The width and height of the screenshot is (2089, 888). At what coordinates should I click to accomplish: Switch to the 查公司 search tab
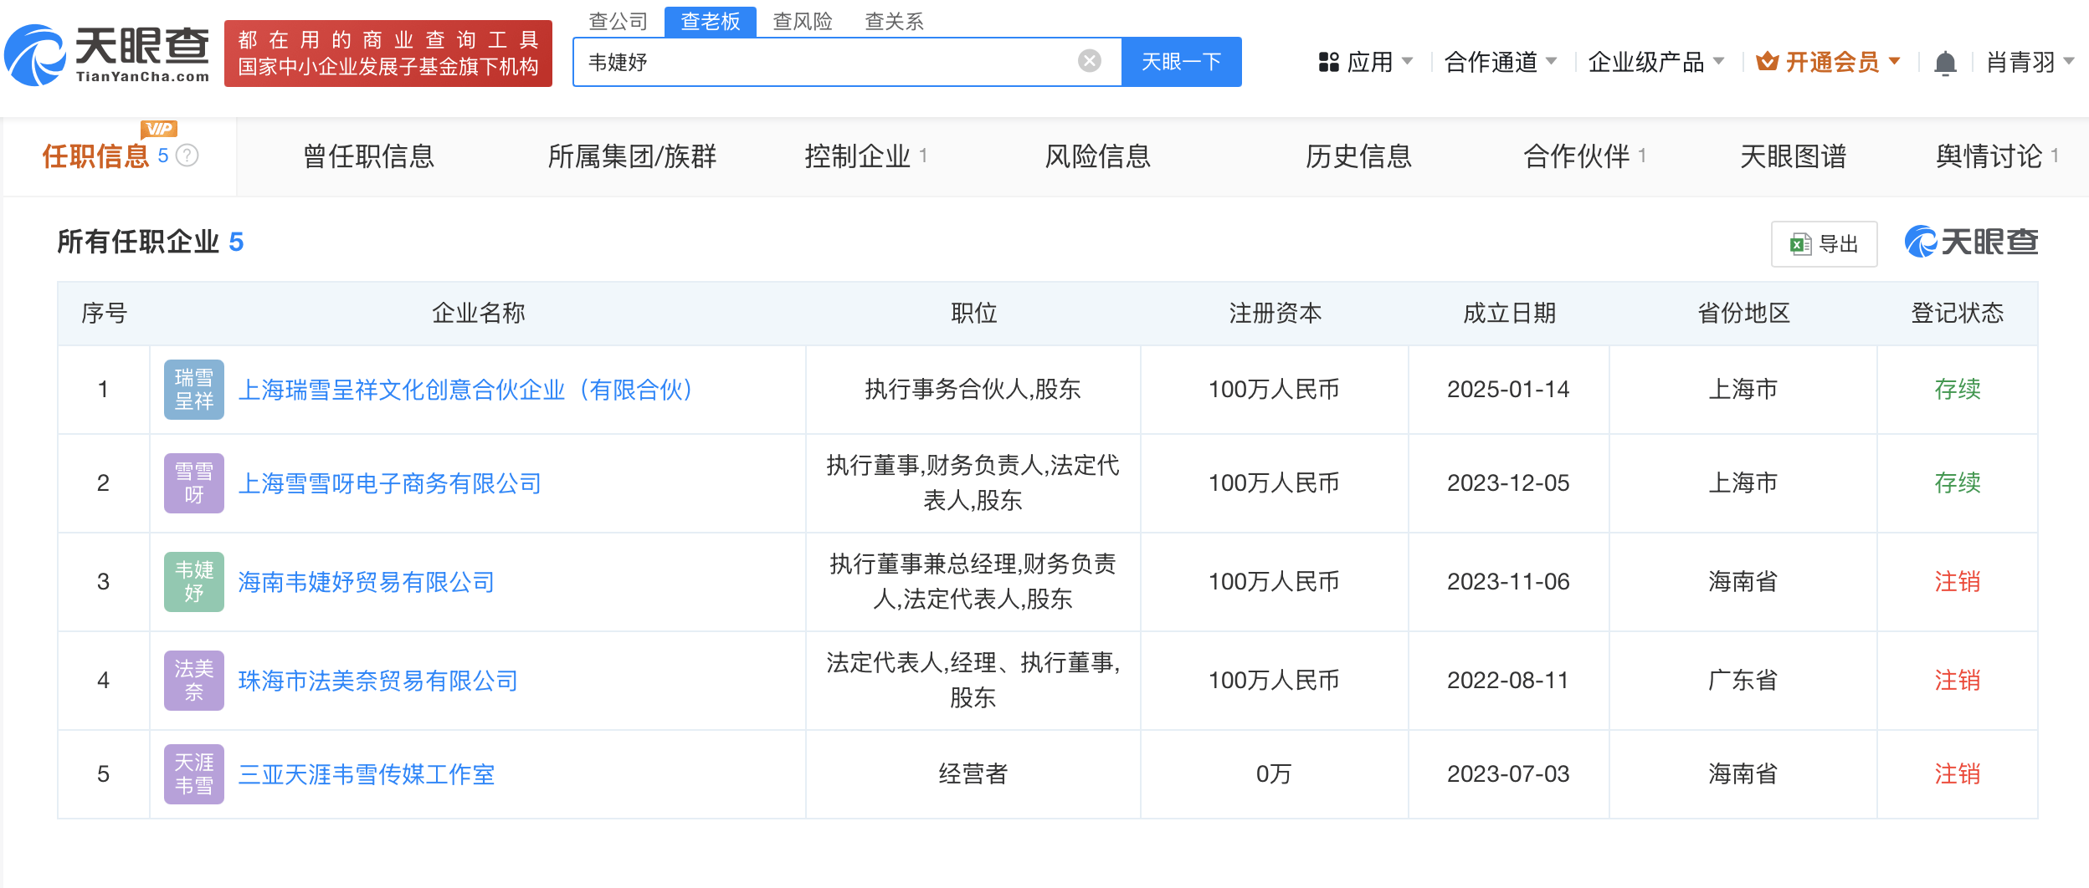(618, 22)
